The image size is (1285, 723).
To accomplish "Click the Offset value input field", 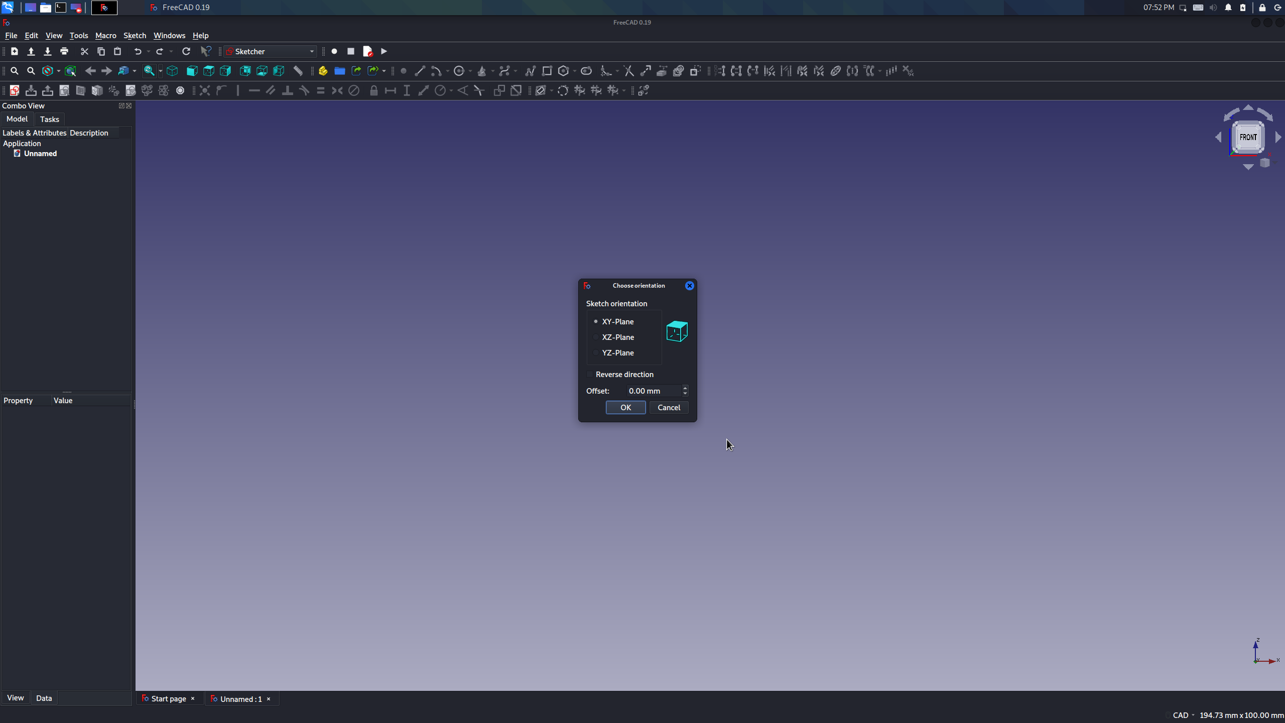I will (x=654, y=391).
